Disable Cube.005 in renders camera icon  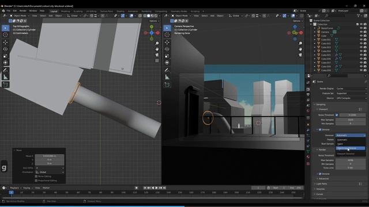pos(365,55)
